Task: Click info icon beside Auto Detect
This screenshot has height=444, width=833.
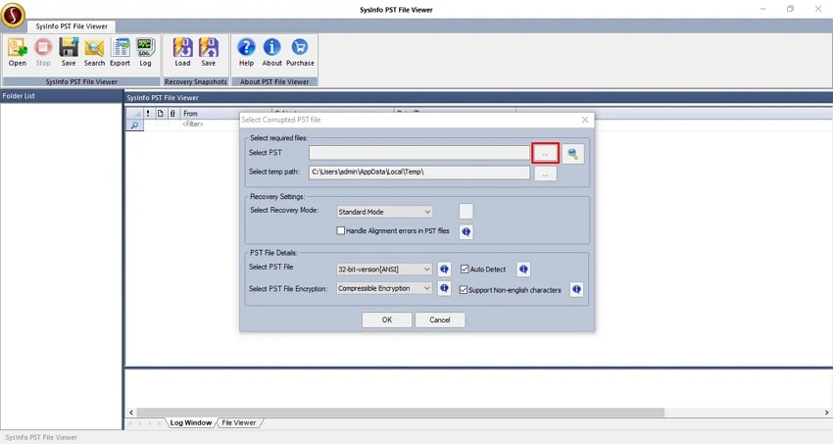Action: 523,270
